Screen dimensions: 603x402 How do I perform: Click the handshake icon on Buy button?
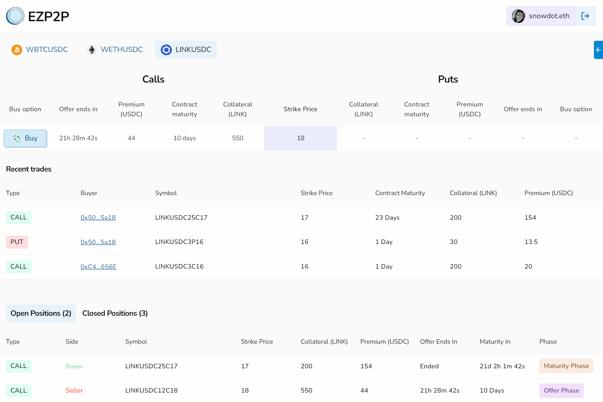coord(17,138)
